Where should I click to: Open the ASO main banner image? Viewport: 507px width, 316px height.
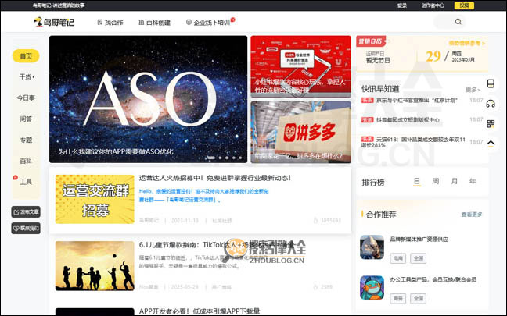148,99
